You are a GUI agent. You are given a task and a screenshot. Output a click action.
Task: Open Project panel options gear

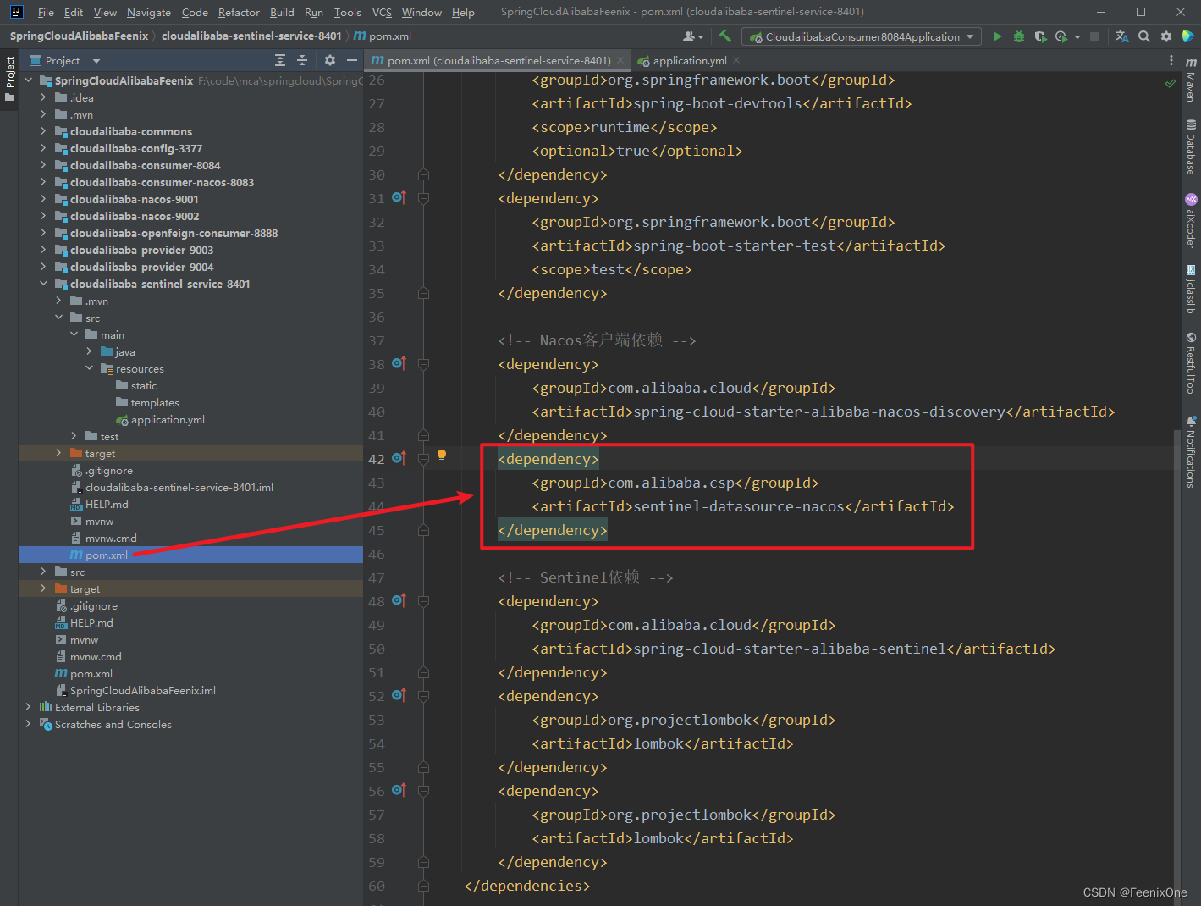pos(330,60)
